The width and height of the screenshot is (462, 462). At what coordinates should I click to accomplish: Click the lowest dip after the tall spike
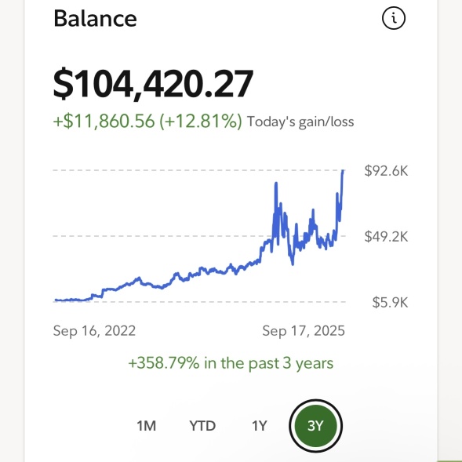293,264
